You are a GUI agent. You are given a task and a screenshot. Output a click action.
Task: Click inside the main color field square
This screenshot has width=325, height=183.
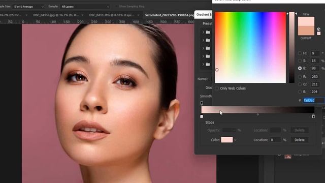point(250,47)
